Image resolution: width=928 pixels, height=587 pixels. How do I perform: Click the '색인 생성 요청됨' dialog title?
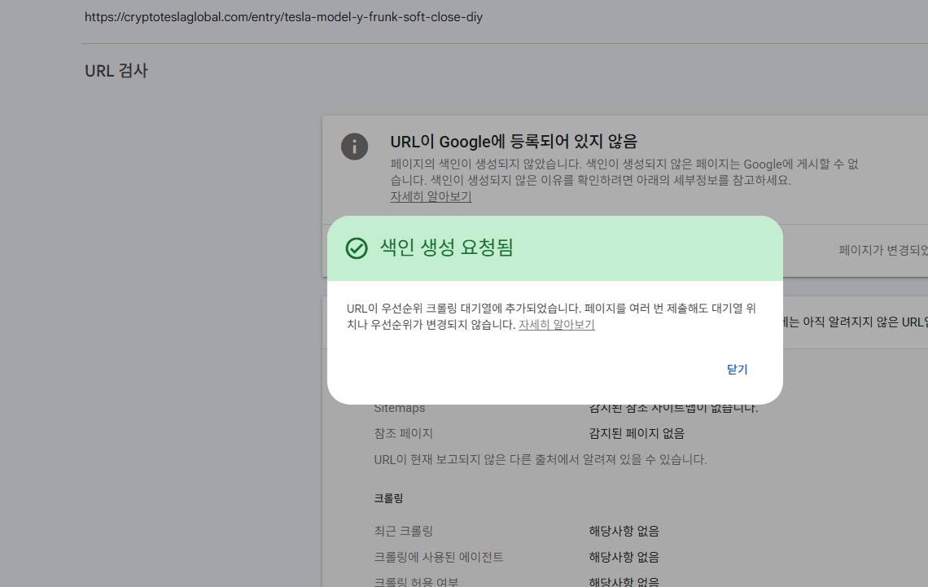coord(446,248)
